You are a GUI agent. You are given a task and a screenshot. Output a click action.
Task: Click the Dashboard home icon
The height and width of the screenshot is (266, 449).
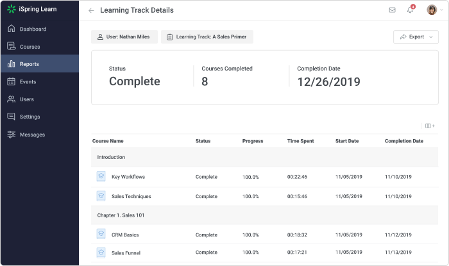pos(11,29)
